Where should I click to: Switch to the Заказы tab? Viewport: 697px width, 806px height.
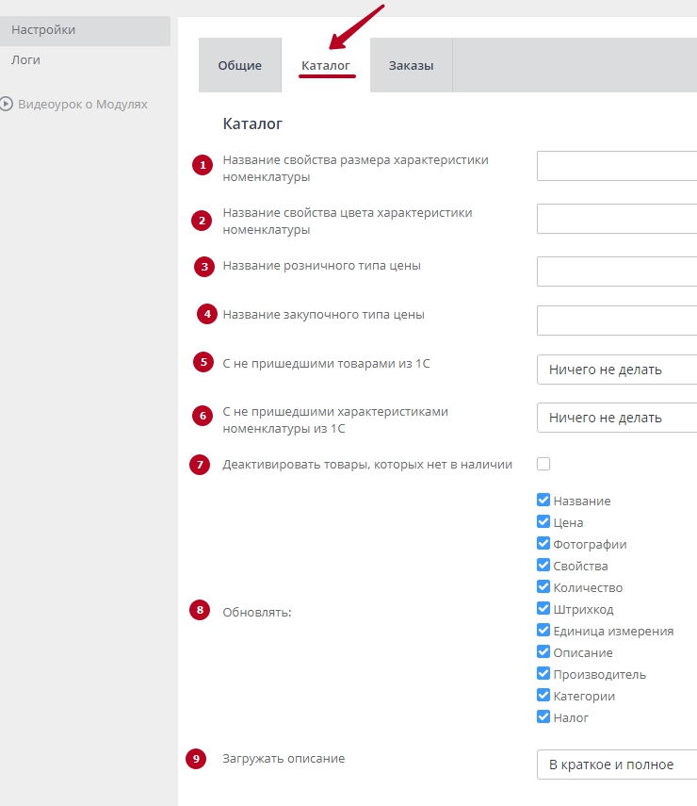point(411,66)
